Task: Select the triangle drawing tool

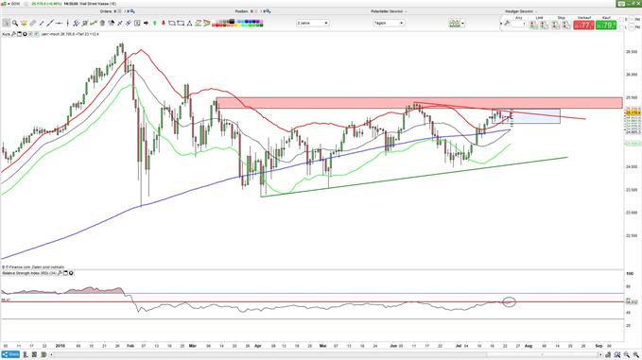Action: 189,24
